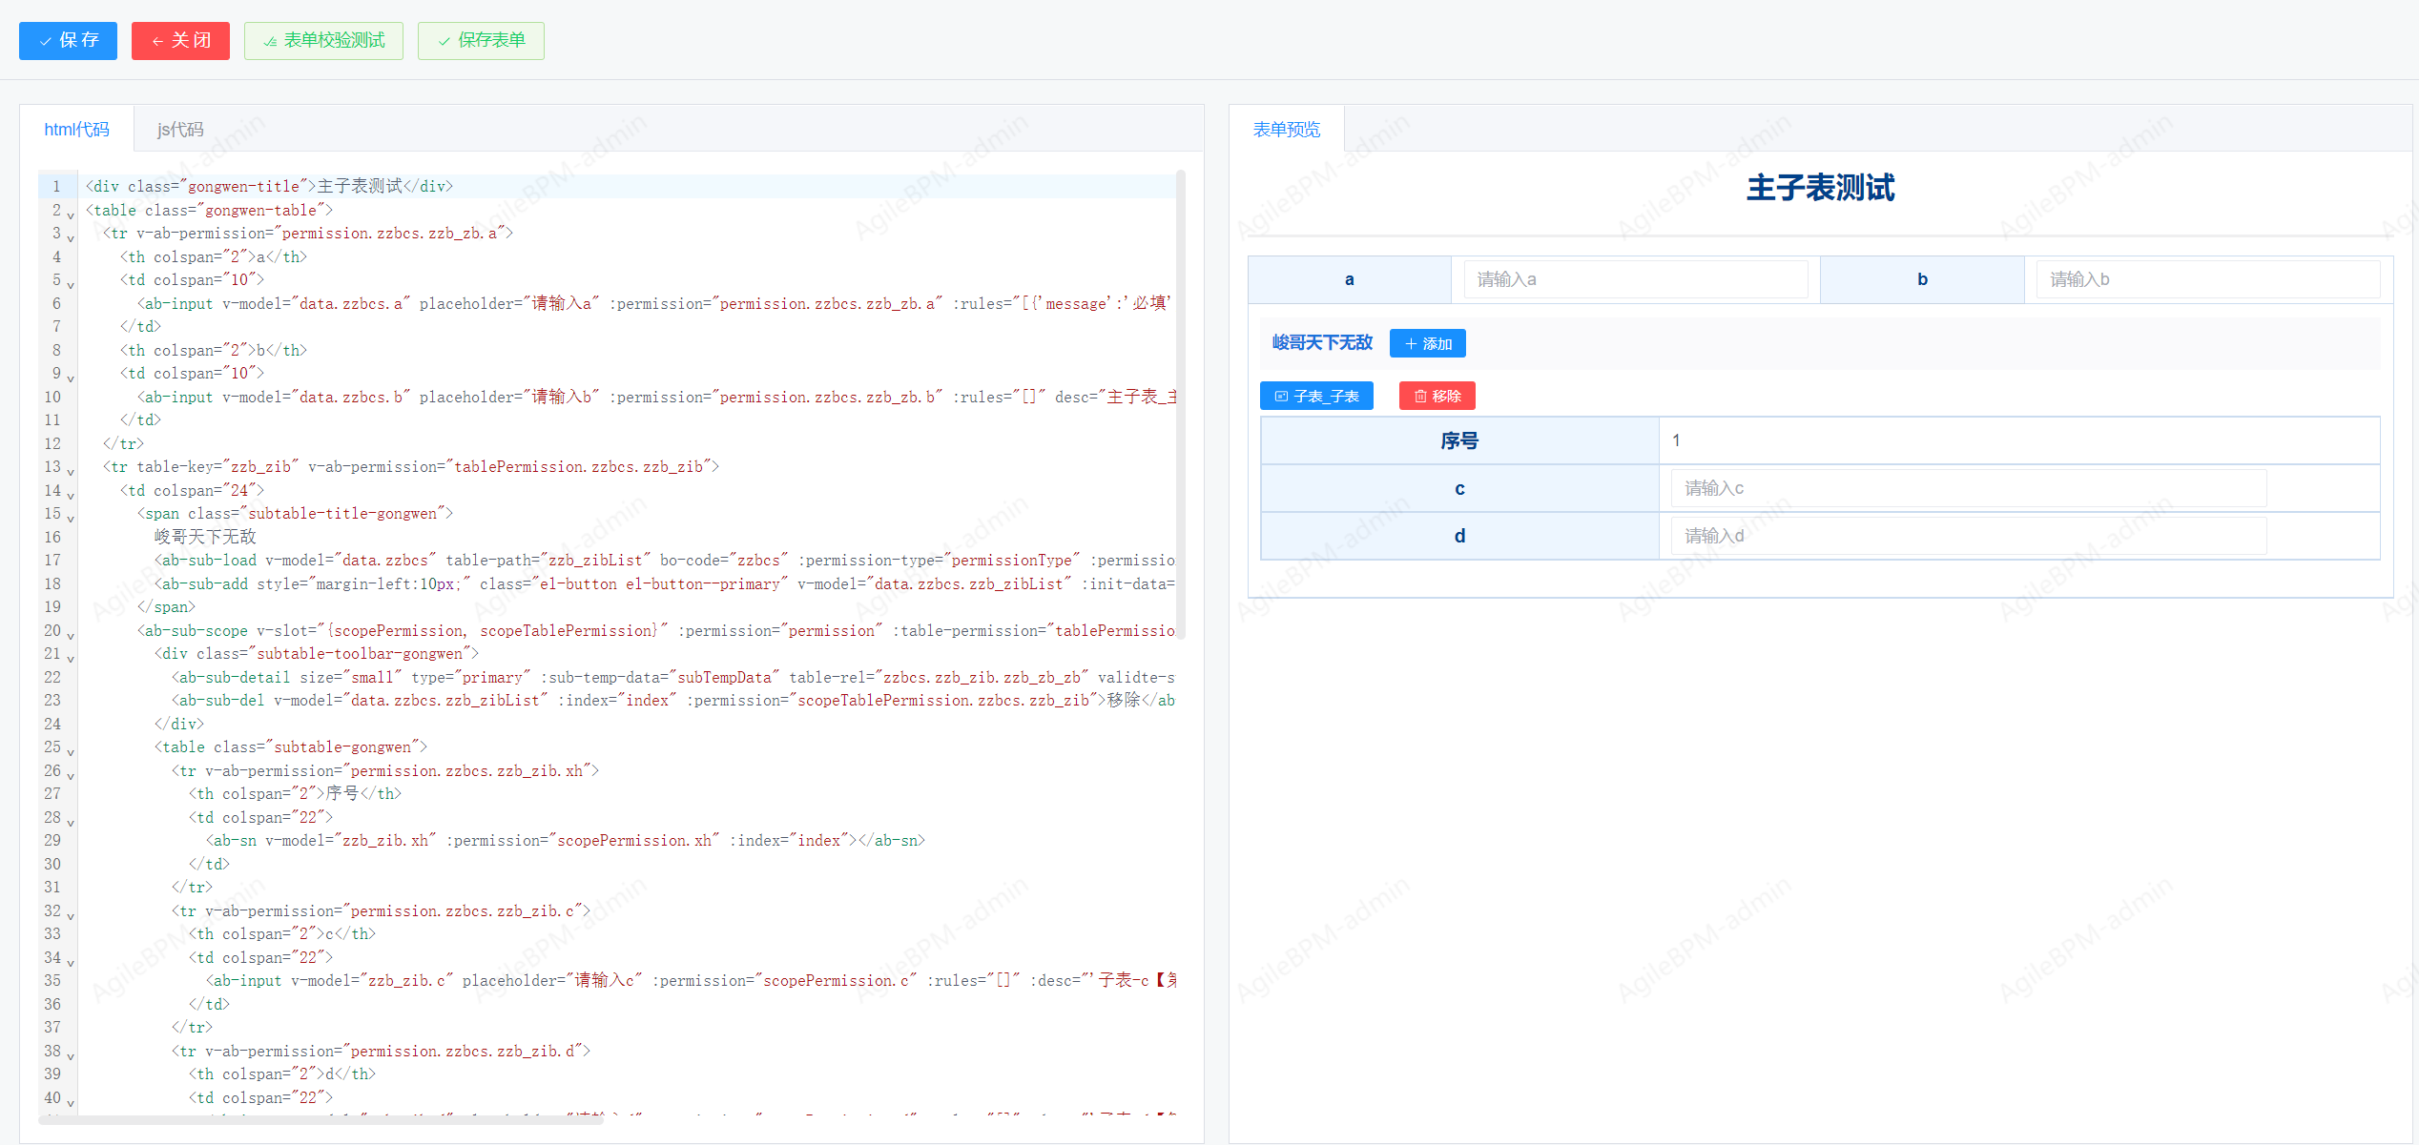Collapse code fold arrow at line 26
Image resolution: width=2419 pixels, height=1145 pixels.
71,775
